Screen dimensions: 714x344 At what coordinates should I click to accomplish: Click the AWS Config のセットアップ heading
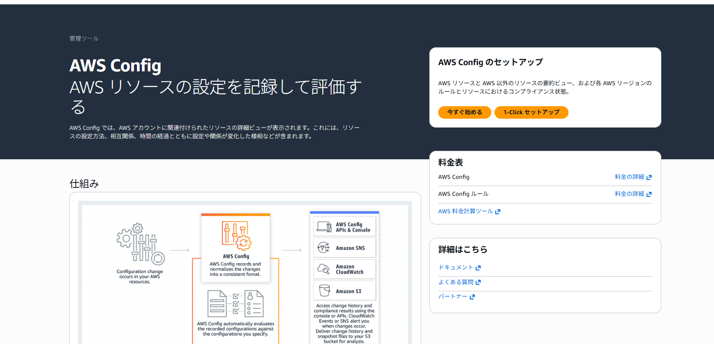490,62
